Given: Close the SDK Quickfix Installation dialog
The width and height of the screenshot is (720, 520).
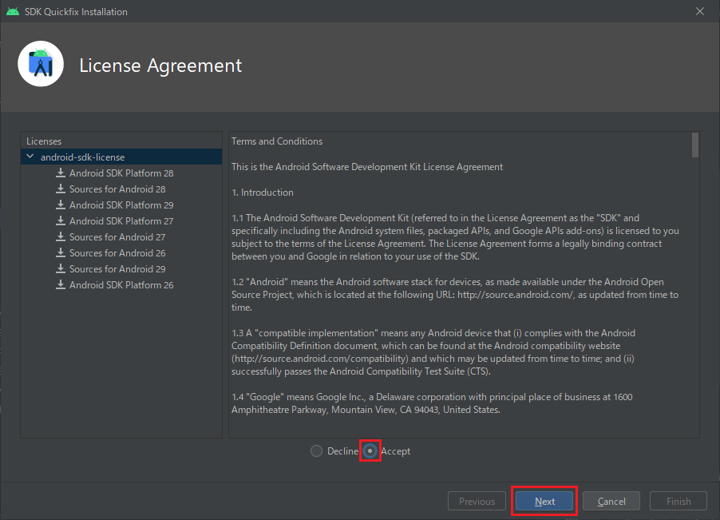Looking at the screenshot, I should 700,11.
